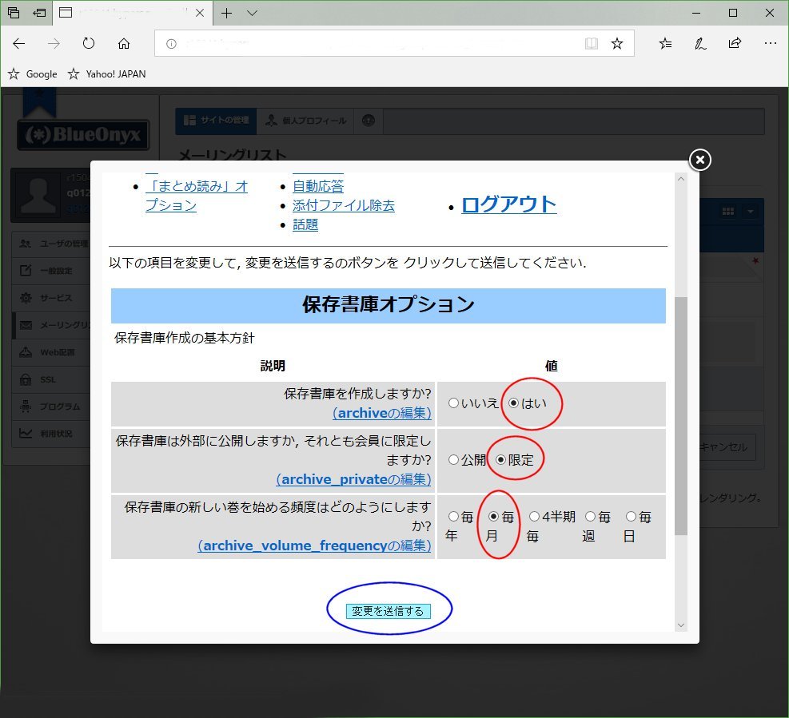
Task: Click the ユーザの管理 users icon
Action: pyautogui.click(x=24, y=243)
